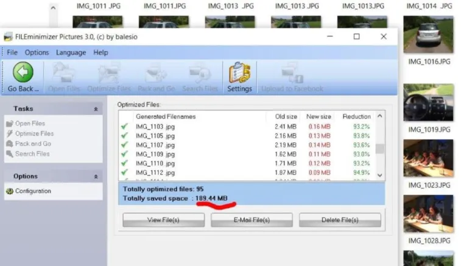
Task: Open the Settings clipboard icon
Action: (x=239, y=72)
